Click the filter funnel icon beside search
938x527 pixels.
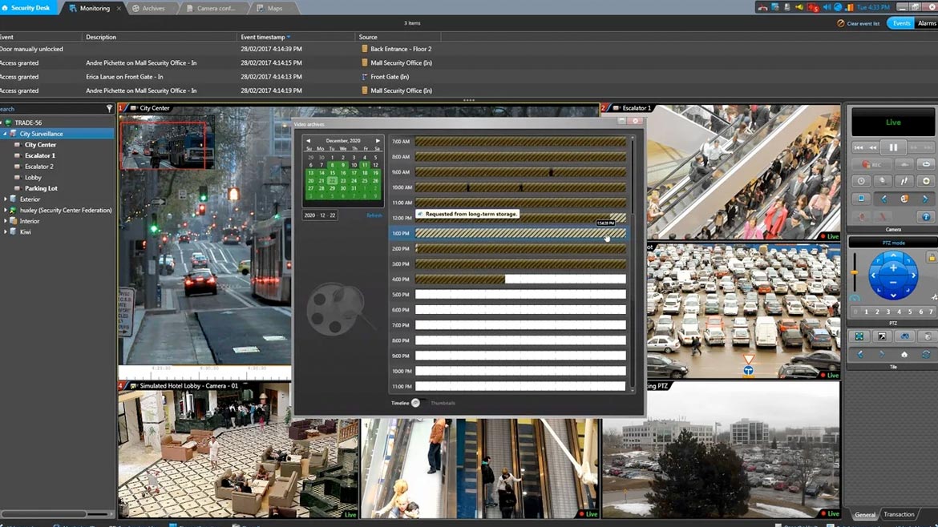pos(110,109)
